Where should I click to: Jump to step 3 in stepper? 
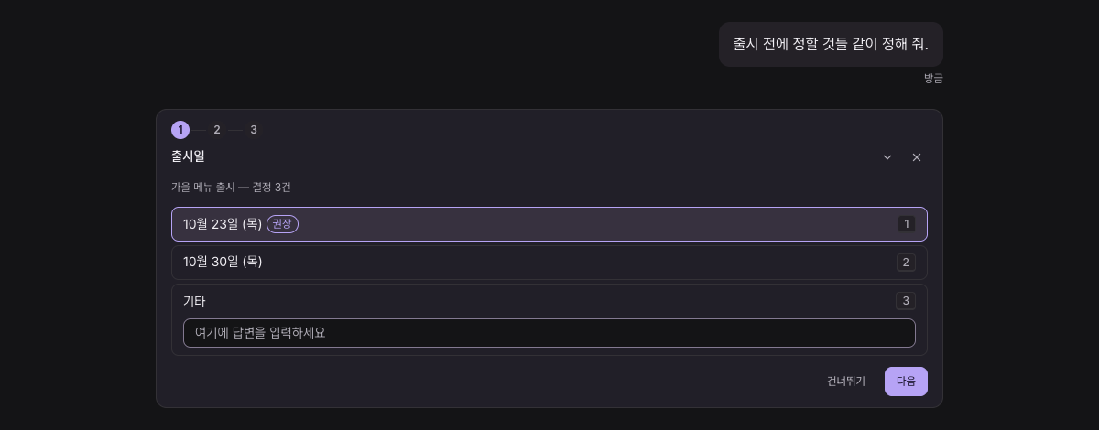[x=254, y=130]
